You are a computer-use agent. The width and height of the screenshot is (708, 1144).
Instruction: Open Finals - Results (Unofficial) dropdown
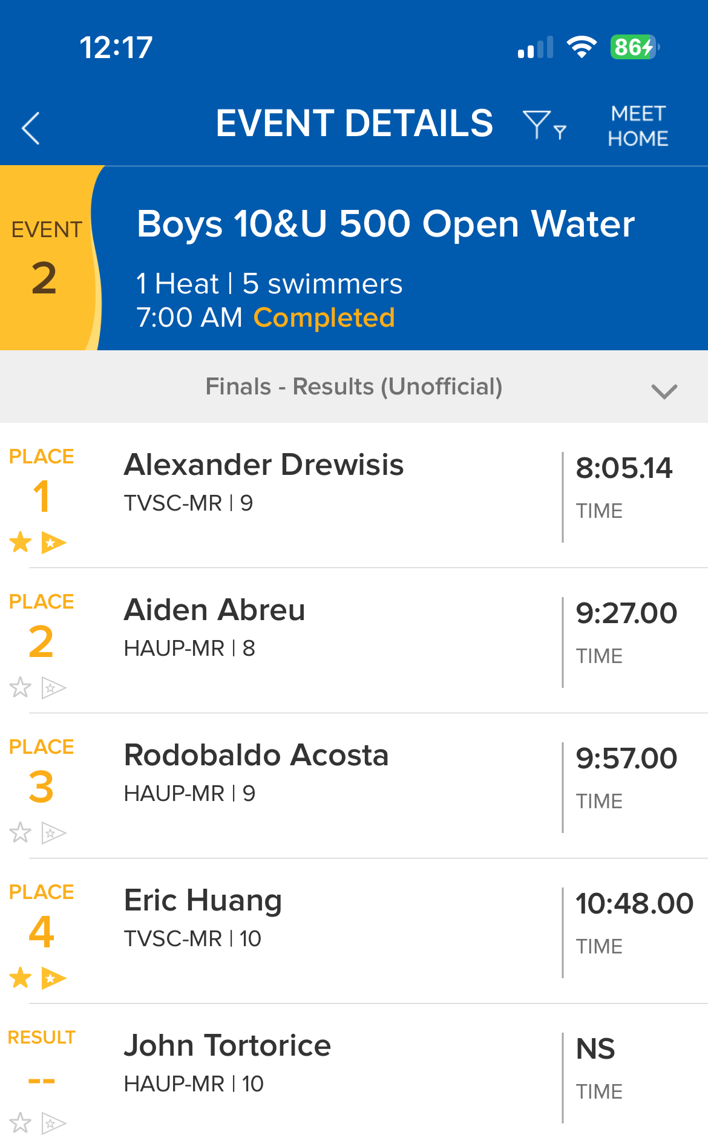354,387
